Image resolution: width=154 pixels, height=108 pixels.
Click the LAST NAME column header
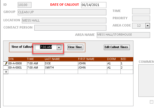tap(52, 59)
